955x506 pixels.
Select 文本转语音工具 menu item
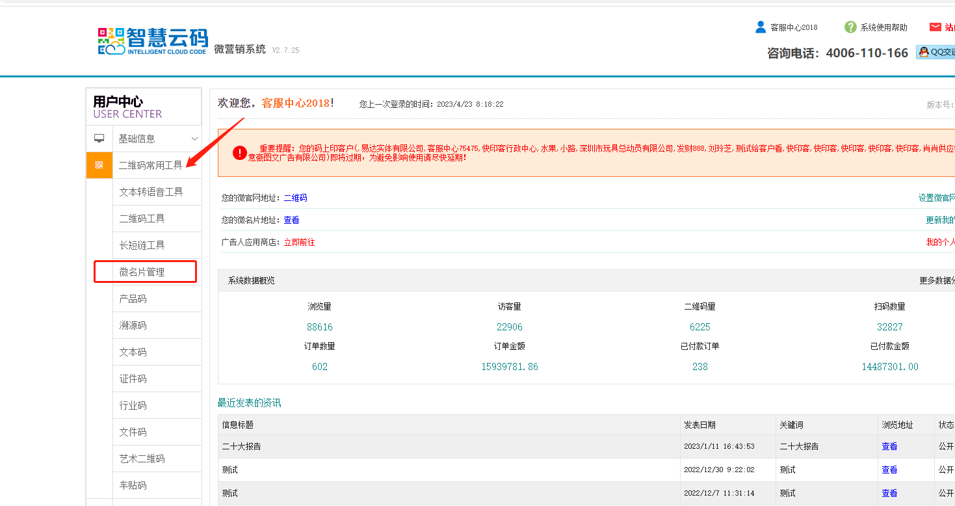tap(151, 192)
